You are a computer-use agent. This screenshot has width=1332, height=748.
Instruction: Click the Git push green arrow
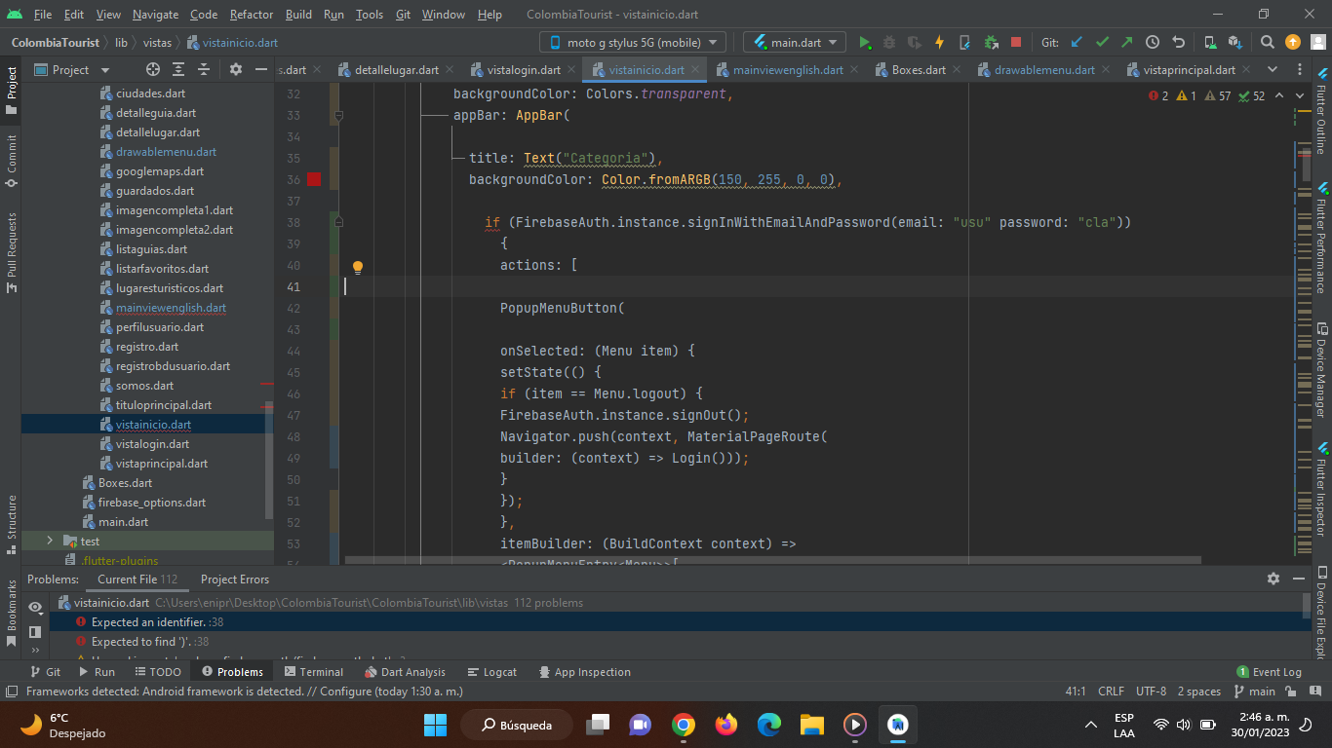1127,43
